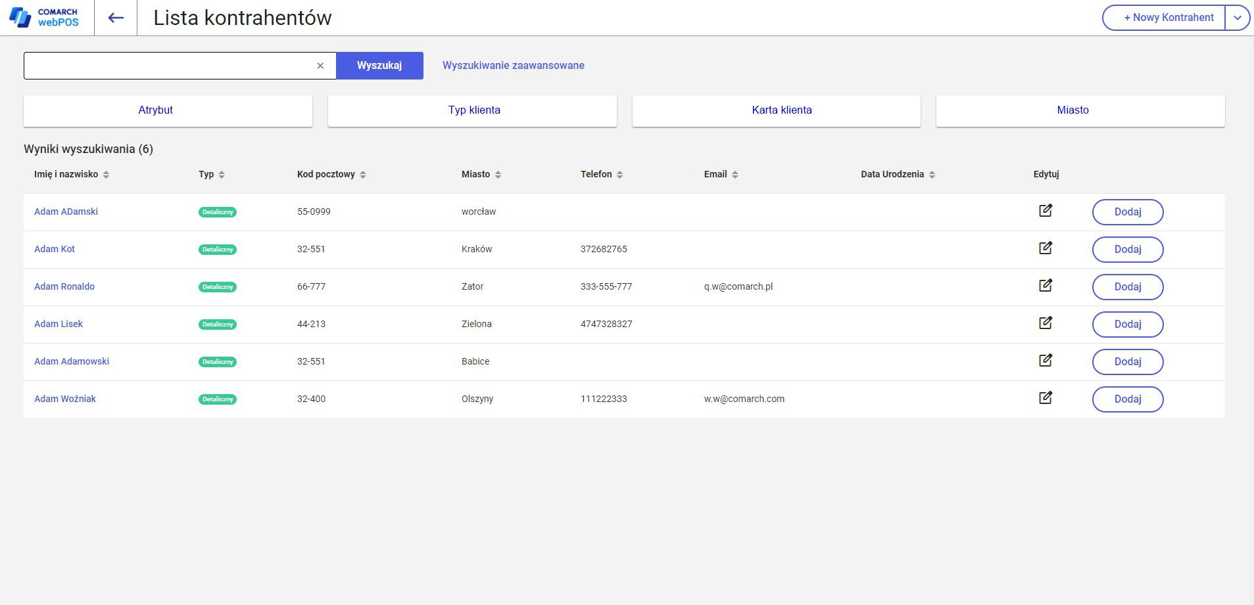Sort by Telefon column
Image resolution: width=1254 pixels, height=605 pixels.
click(x=620, y=175)
